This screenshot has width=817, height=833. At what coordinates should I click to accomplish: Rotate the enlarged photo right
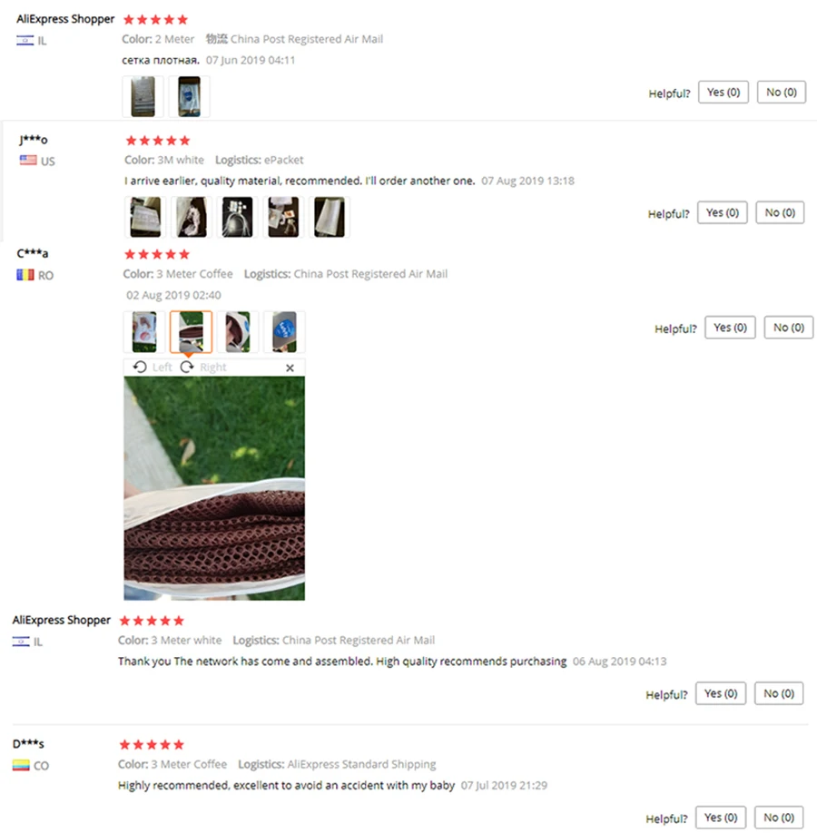(203, 367)
